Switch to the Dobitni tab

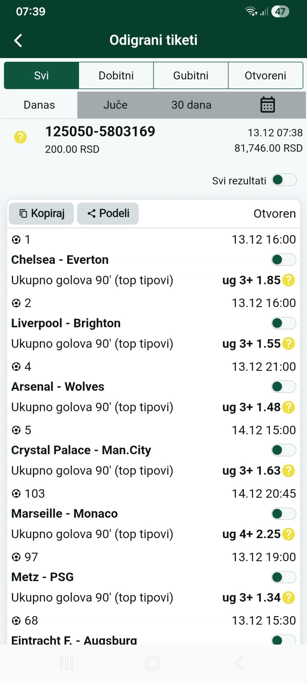click(x=116, y=76)
